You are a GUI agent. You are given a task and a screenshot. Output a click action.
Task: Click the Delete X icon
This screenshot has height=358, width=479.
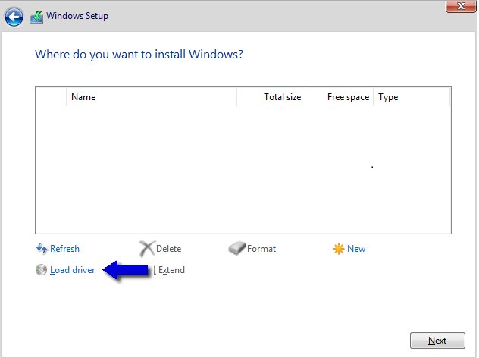pos(146,248)
